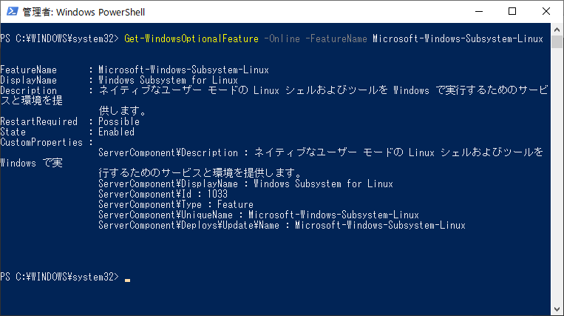Click the scrollbar up arrow
The width and height of the screenshot is (564, 316).
(557, 30)
